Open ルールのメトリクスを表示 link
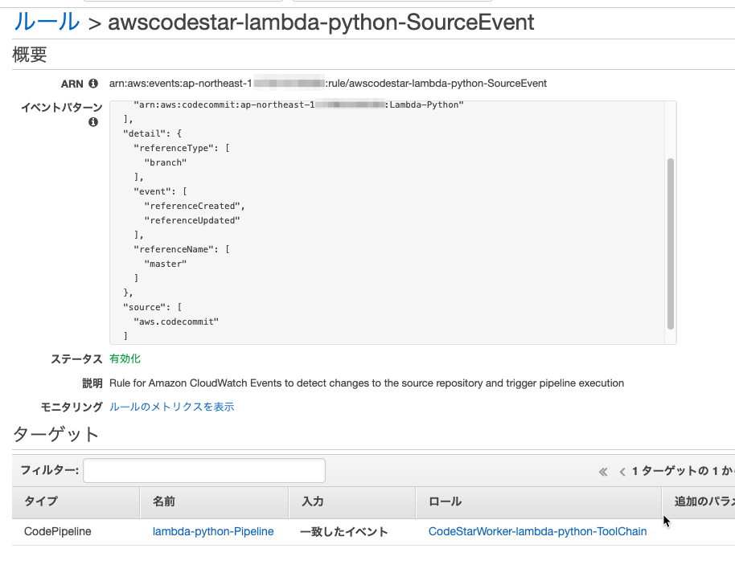This screenshot has width=735, height=565. coord(171,407)
